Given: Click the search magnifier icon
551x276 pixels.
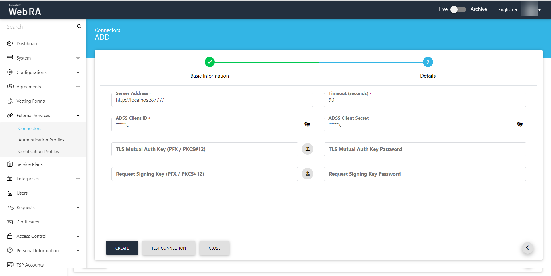Looking at the screenshot, I should click(79, 26).
